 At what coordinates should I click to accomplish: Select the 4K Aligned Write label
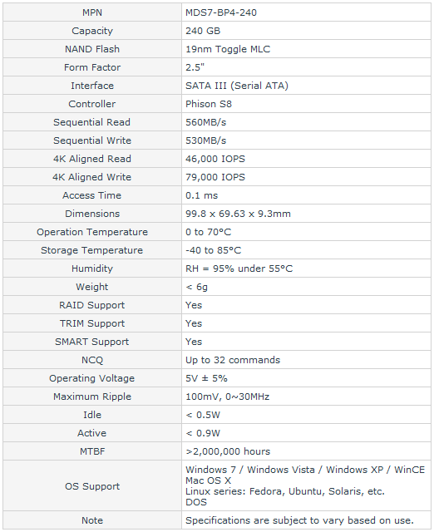point(92,177)
